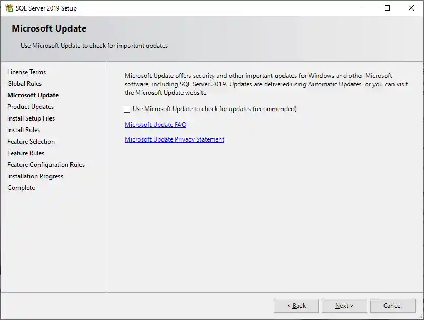424x320 pixels.
Task: Click the Next button
Action: point(344,305)
